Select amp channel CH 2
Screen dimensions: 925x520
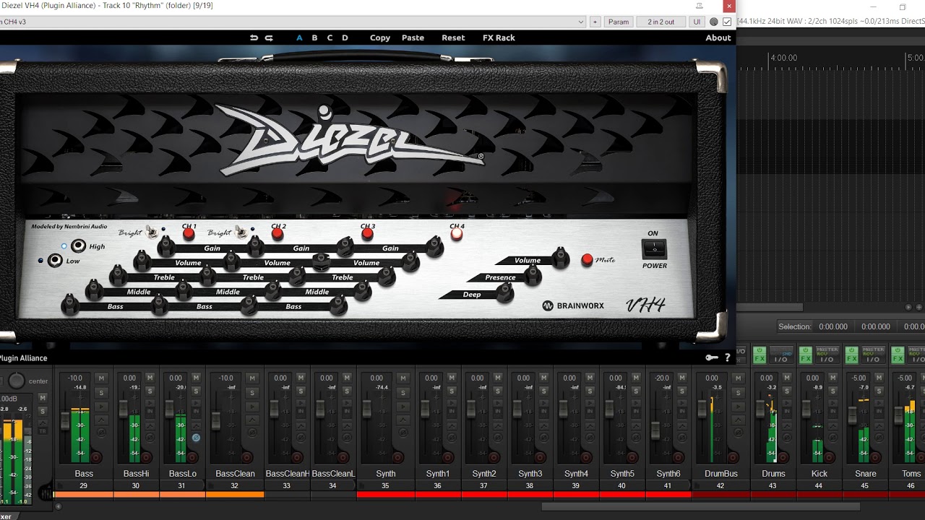pyautogui.click(x=277, y=233)
